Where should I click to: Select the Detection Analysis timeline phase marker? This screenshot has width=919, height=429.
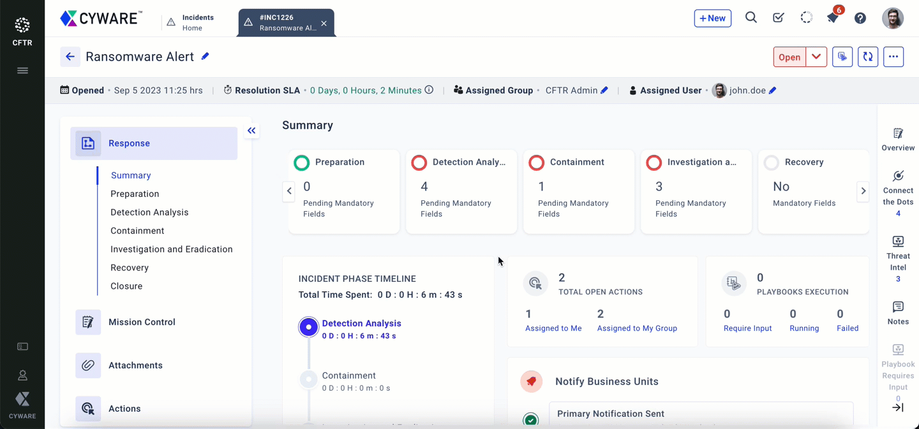point(308,327)
